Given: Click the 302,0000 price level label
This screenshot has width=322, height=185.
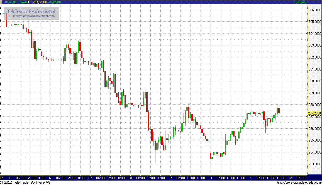Looking at the screenshot, I should pos(315,57).
